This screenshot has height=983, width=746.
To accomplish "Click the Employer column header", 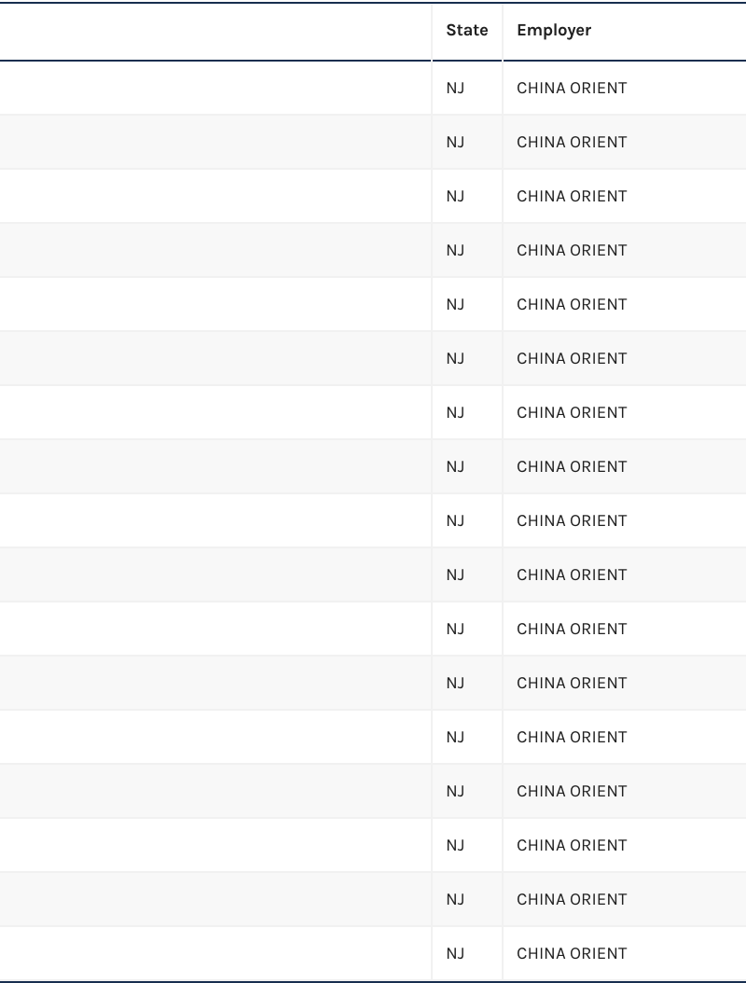I will [x=554, y=31].
